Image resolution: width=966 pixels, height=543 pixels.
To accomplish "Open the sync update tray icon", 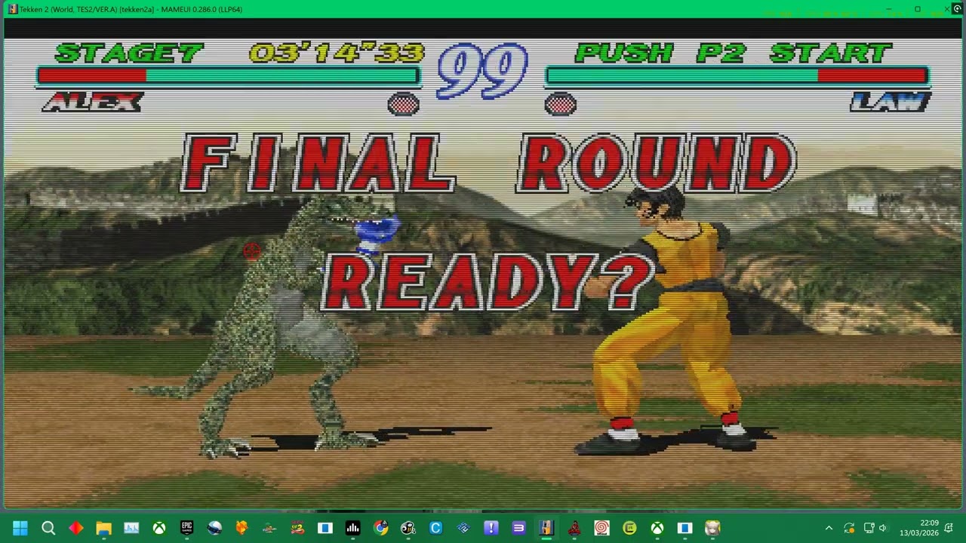I will pyautogui.click(x=849, y=528).
